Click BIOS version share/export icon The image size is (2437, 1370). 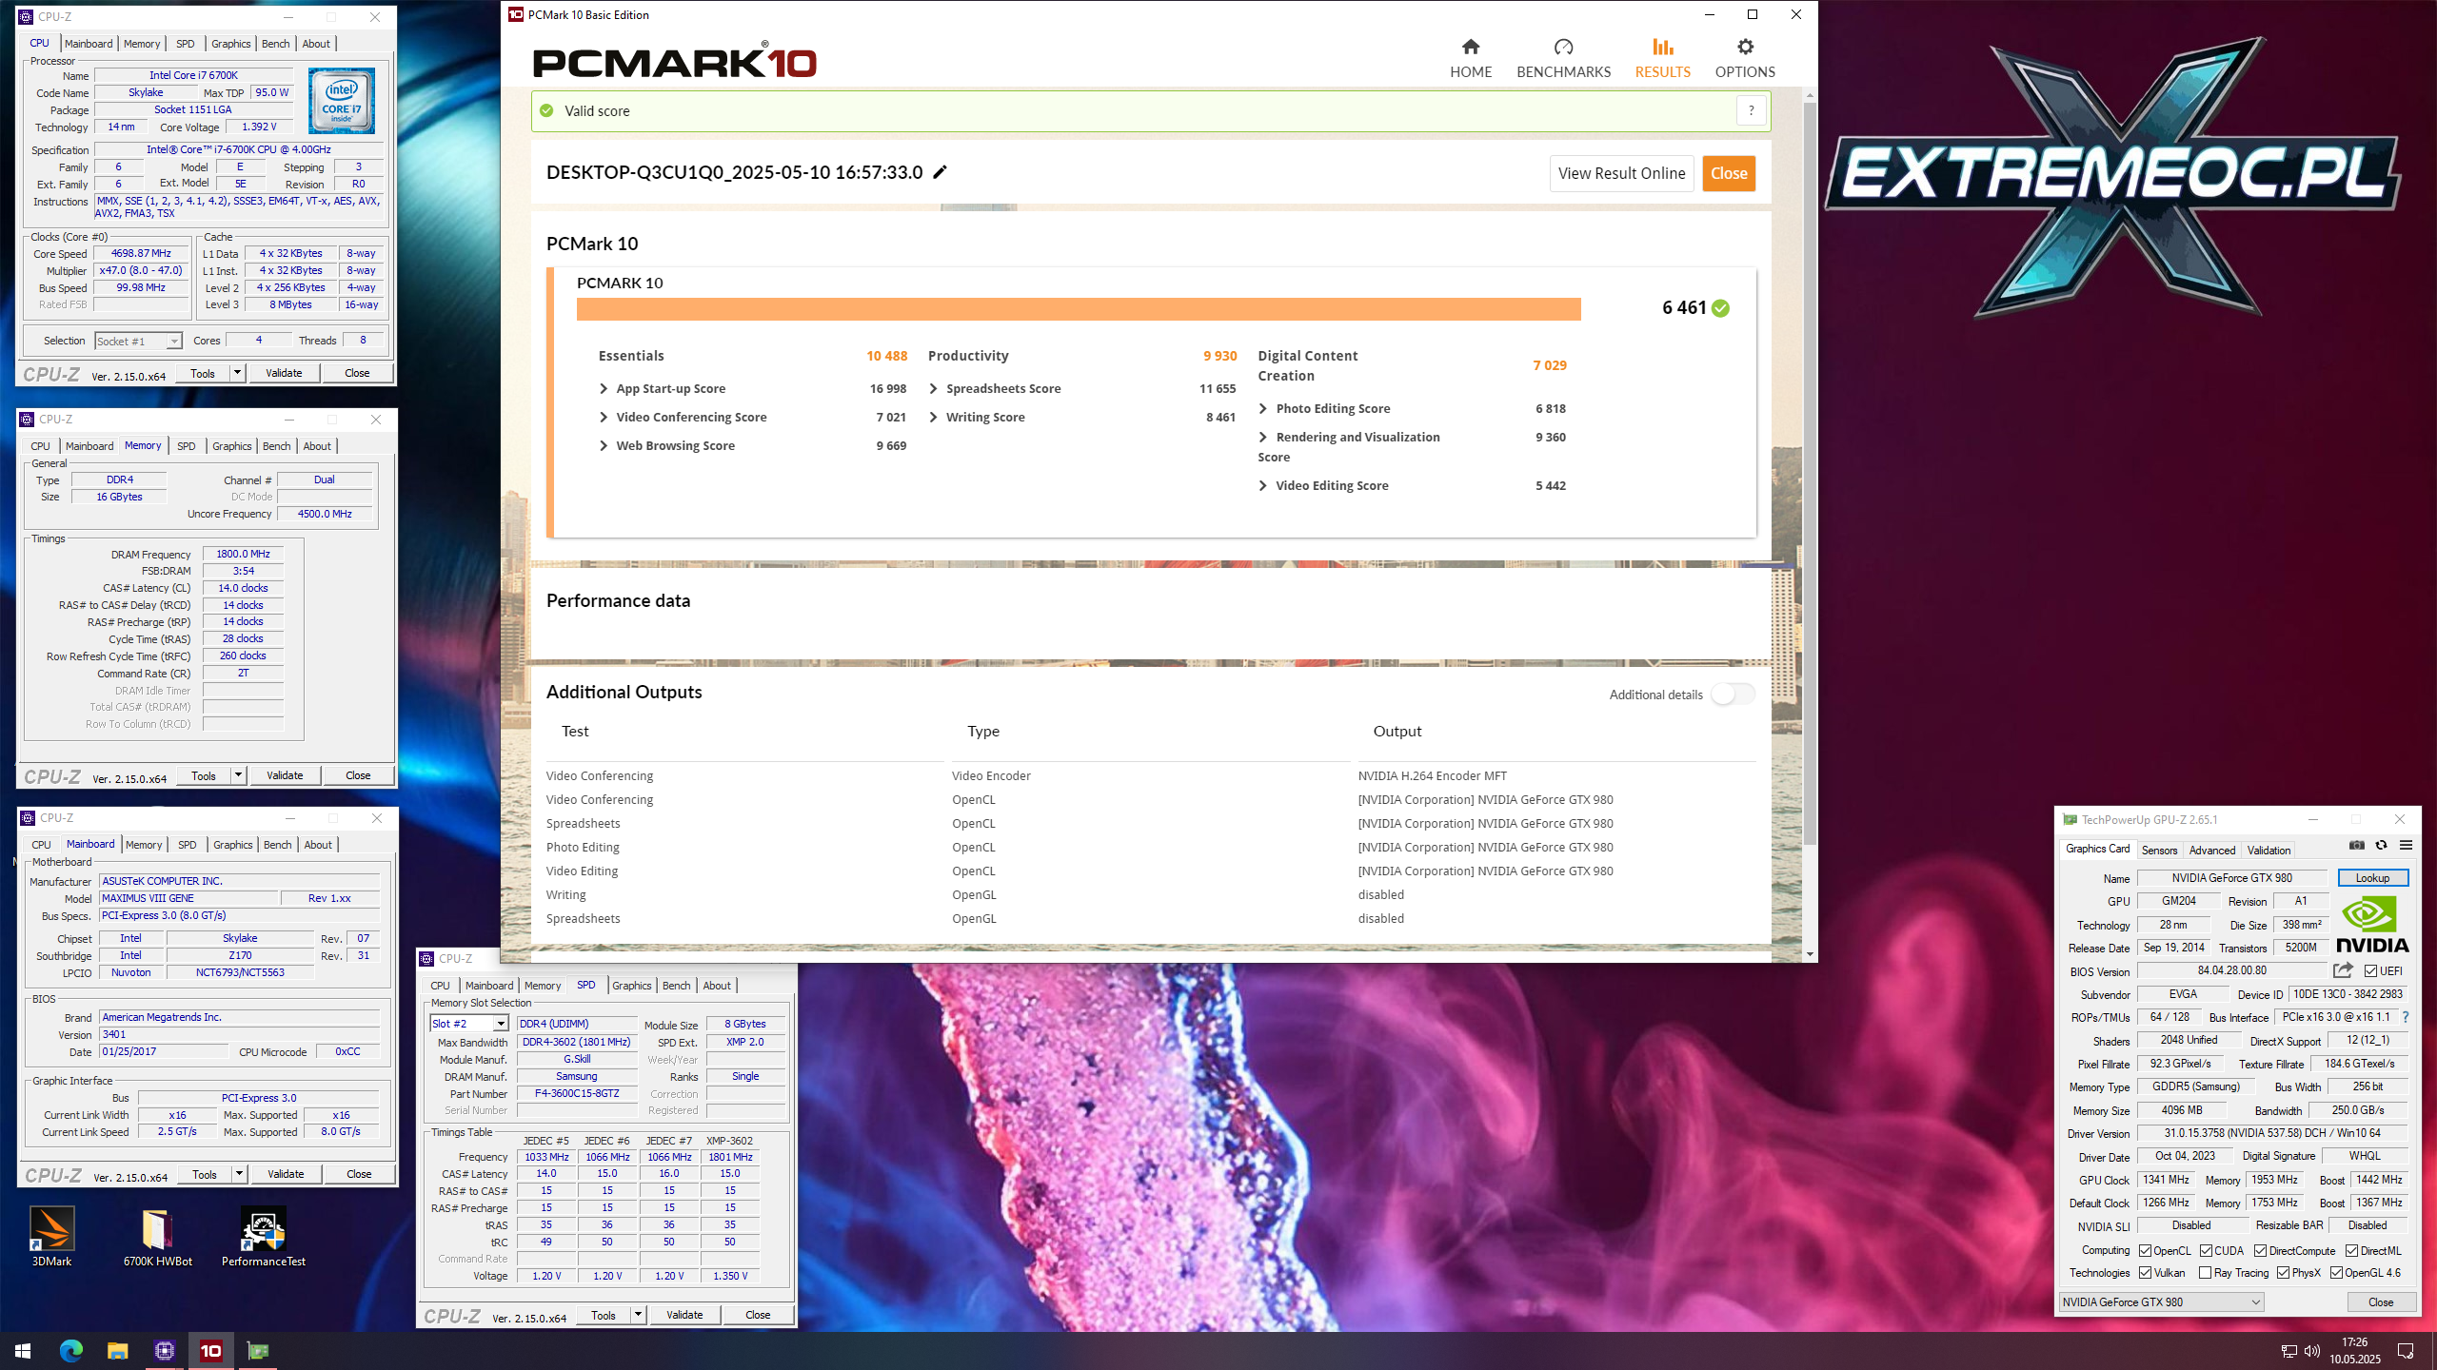tap(2343, 970)
